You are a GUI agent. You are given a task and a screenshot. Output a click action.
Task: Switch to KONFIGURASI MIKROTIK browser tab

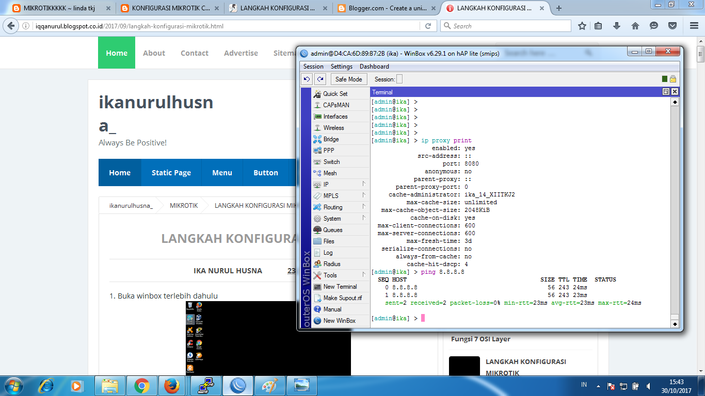170,8
